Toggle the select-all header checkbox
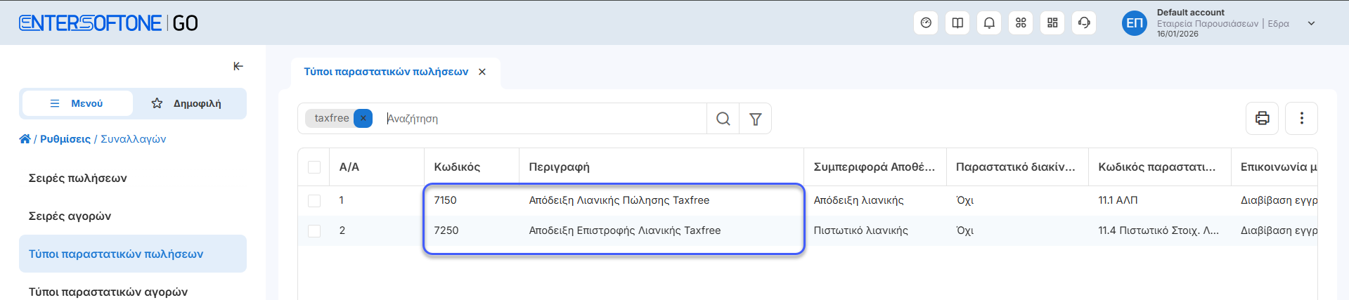The width and height of the screenshot is (1349, 300). pos(314,167)
